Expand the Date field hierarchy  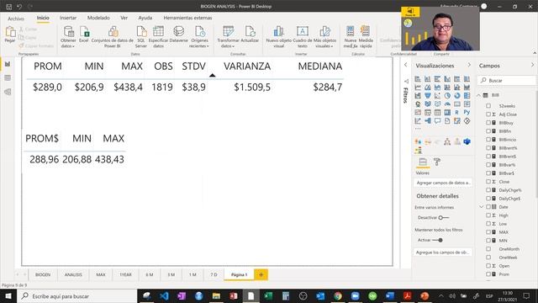coord(481,207)
